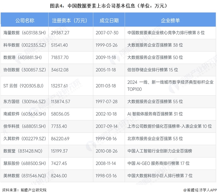
Task: Click ranking 中国大数据科创小巨人排行榜第 7 位
Action: tap(160, 176)
